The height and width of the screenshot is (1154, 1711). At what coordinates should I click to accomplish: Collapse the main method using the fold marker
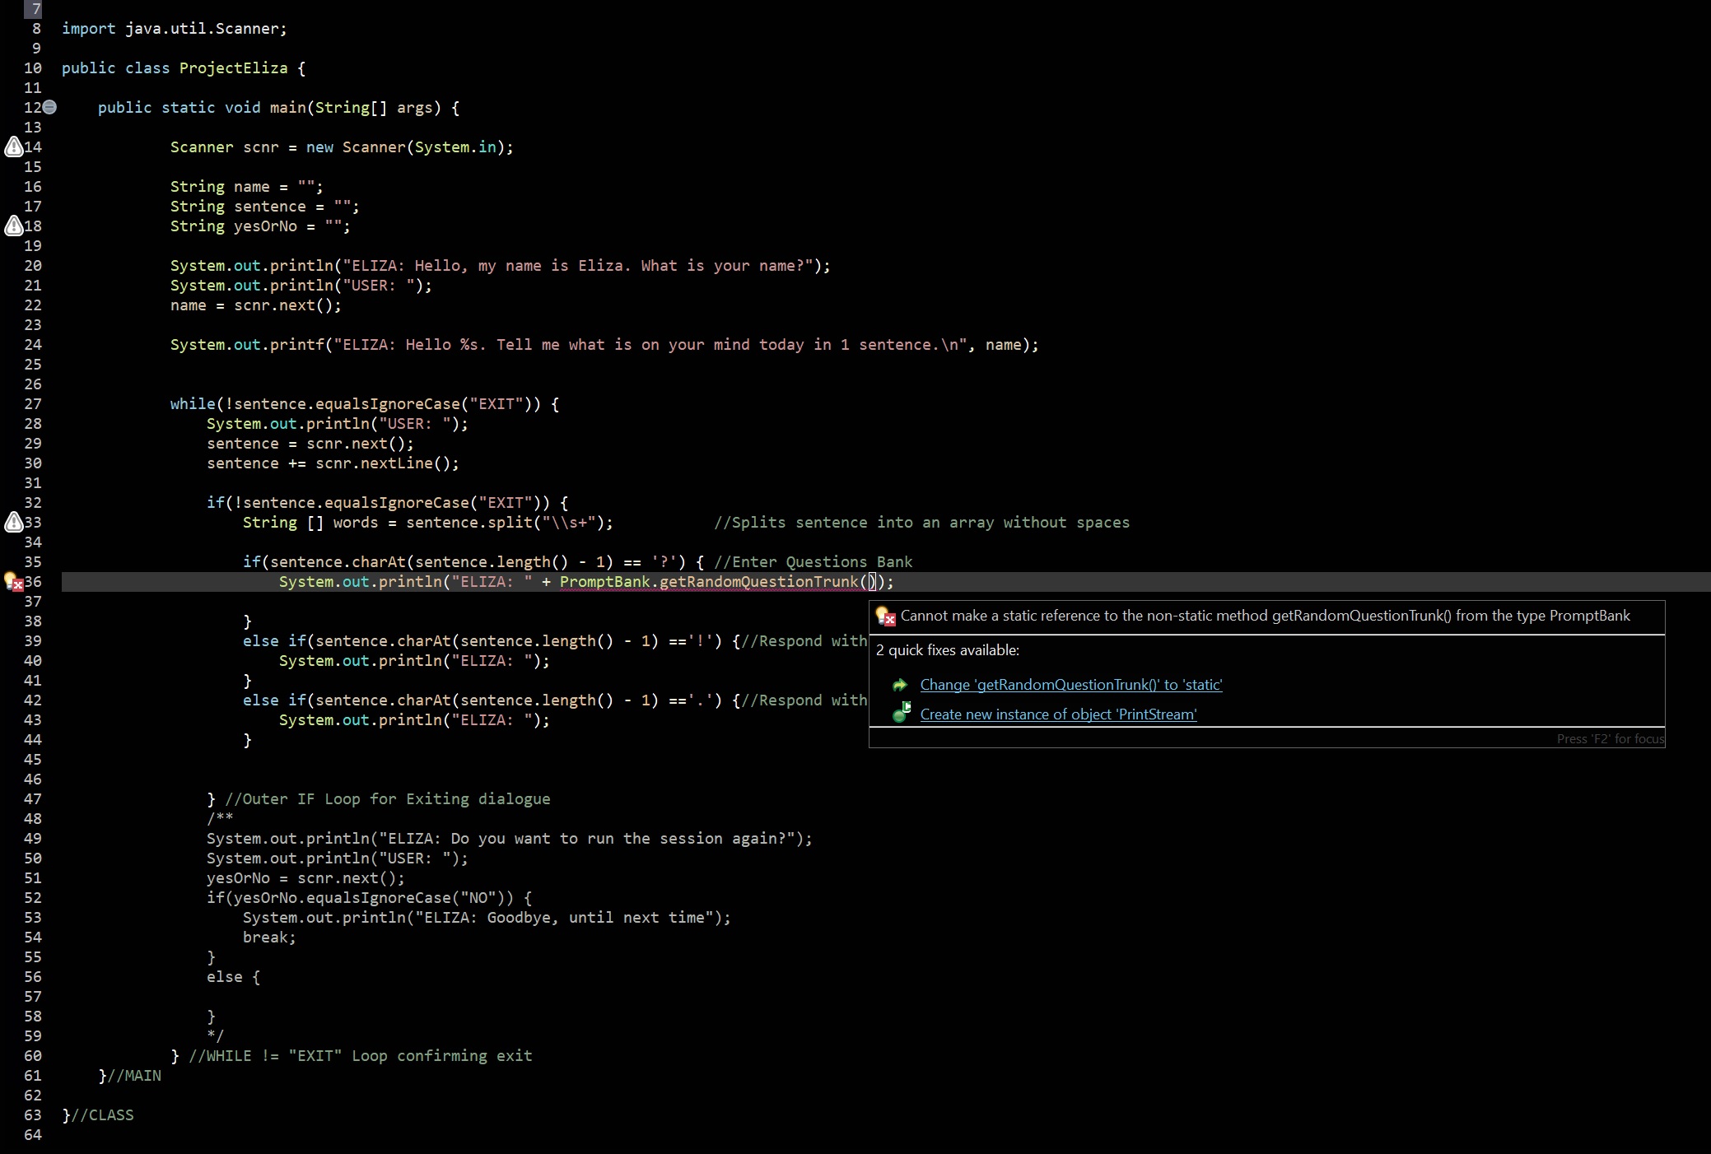[x=49, y=107]
